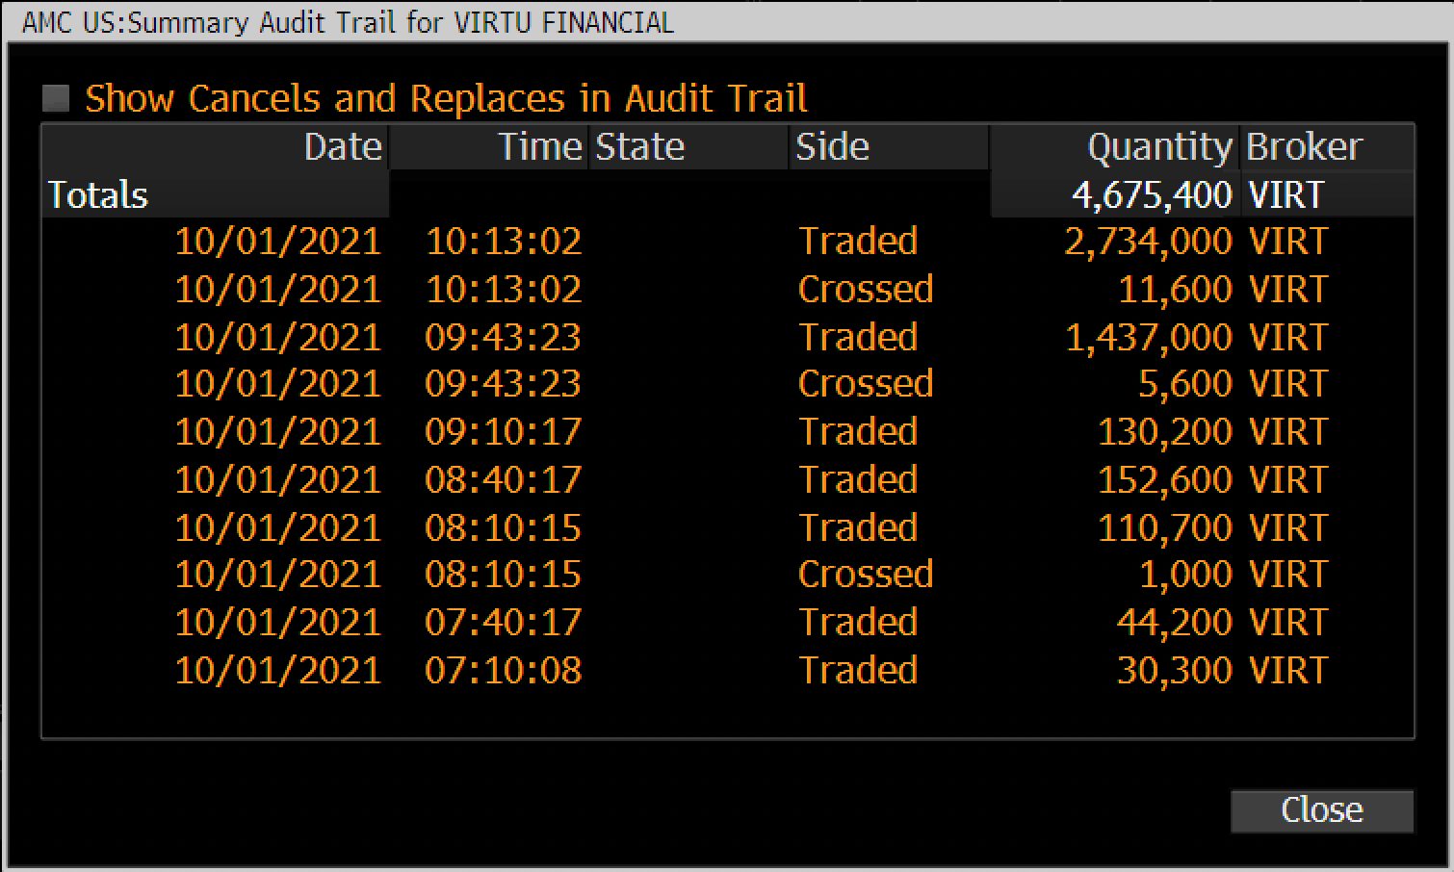Viewport: 1454px width, 872px height.
Task: Click the VIRT broker cell in the Totals row
Action: click(1286, 195)
